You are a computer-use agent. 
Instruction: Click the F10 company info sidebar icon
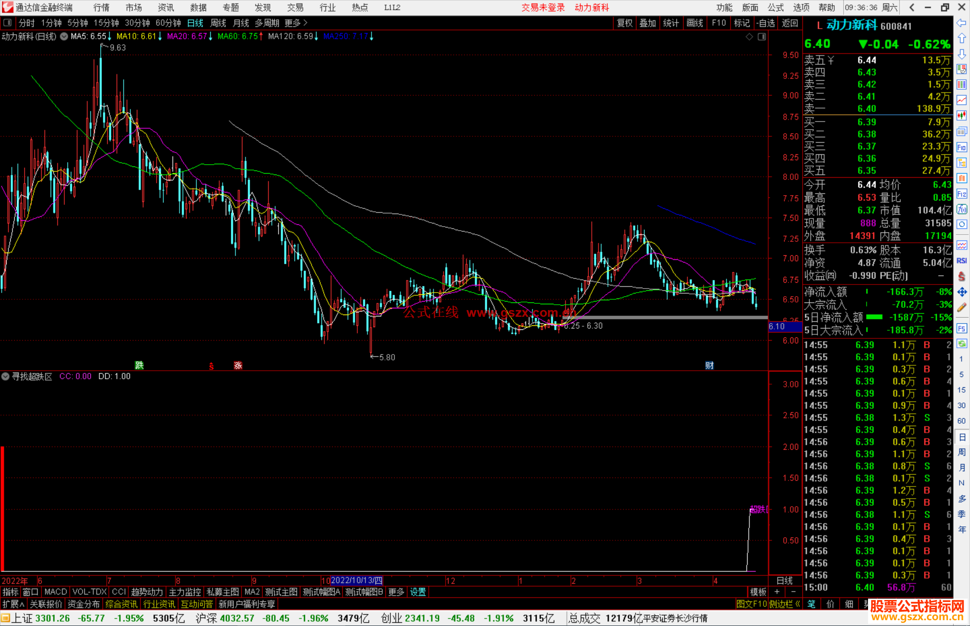tap(961, 147)
